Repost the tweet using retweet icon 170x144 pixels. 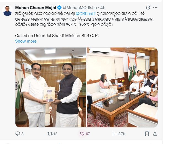pyautogui.click(x=50, y=134)
